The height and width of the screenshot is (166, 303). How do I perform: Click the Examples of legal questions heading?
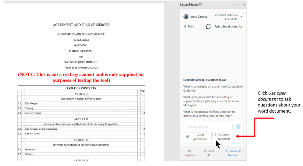tap(205, 80)
